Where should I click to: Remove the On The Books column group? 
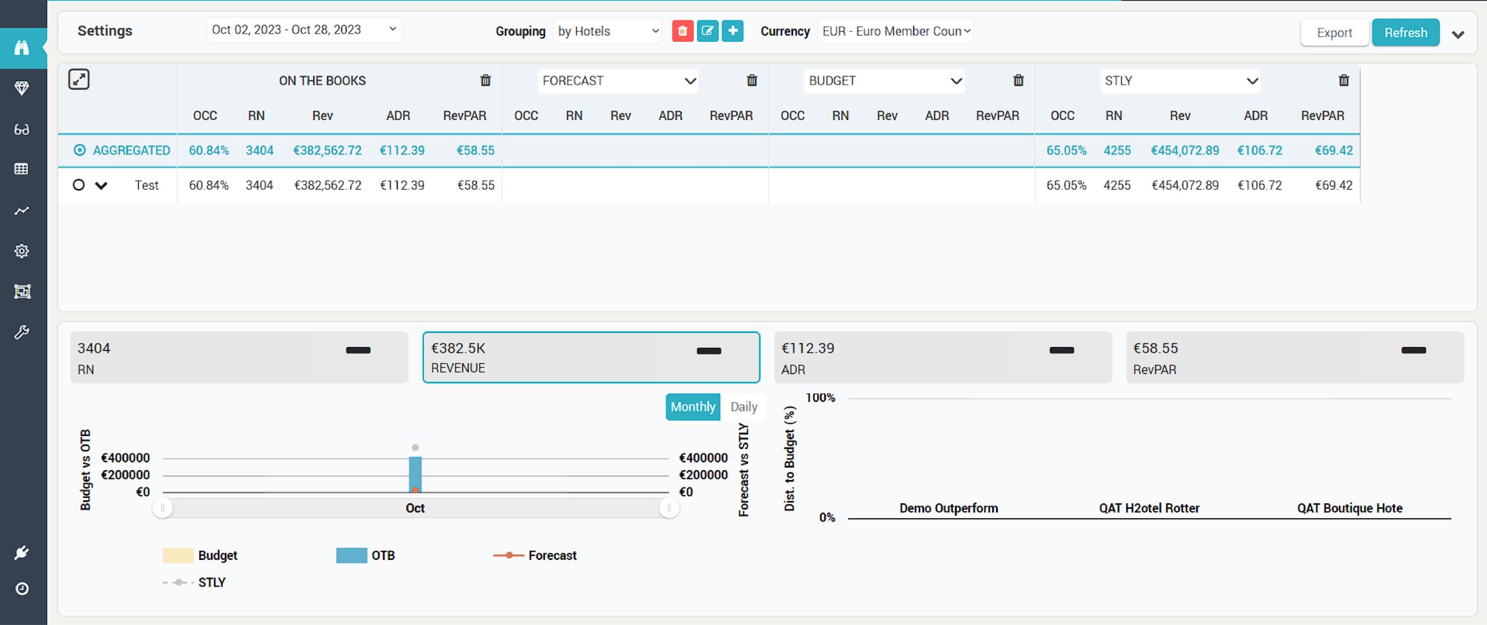(x=486, y=80)
